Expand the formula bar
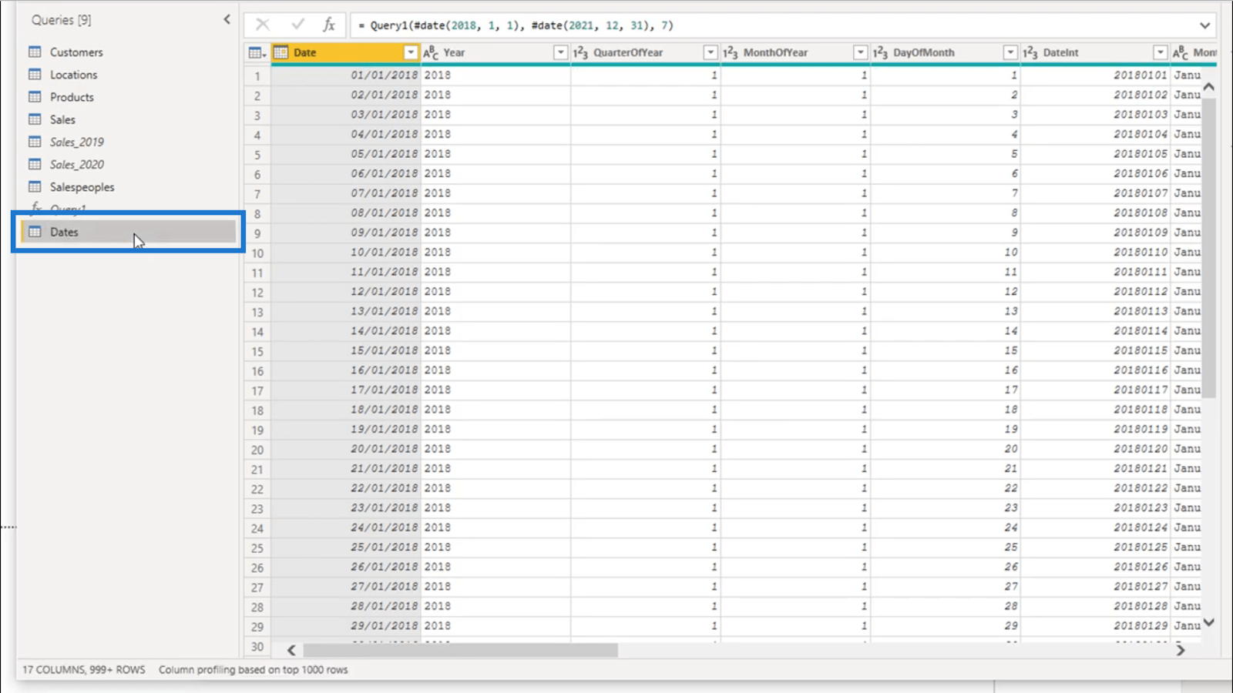Screen dimensions: 1233x693 (x=1204, y=25)
